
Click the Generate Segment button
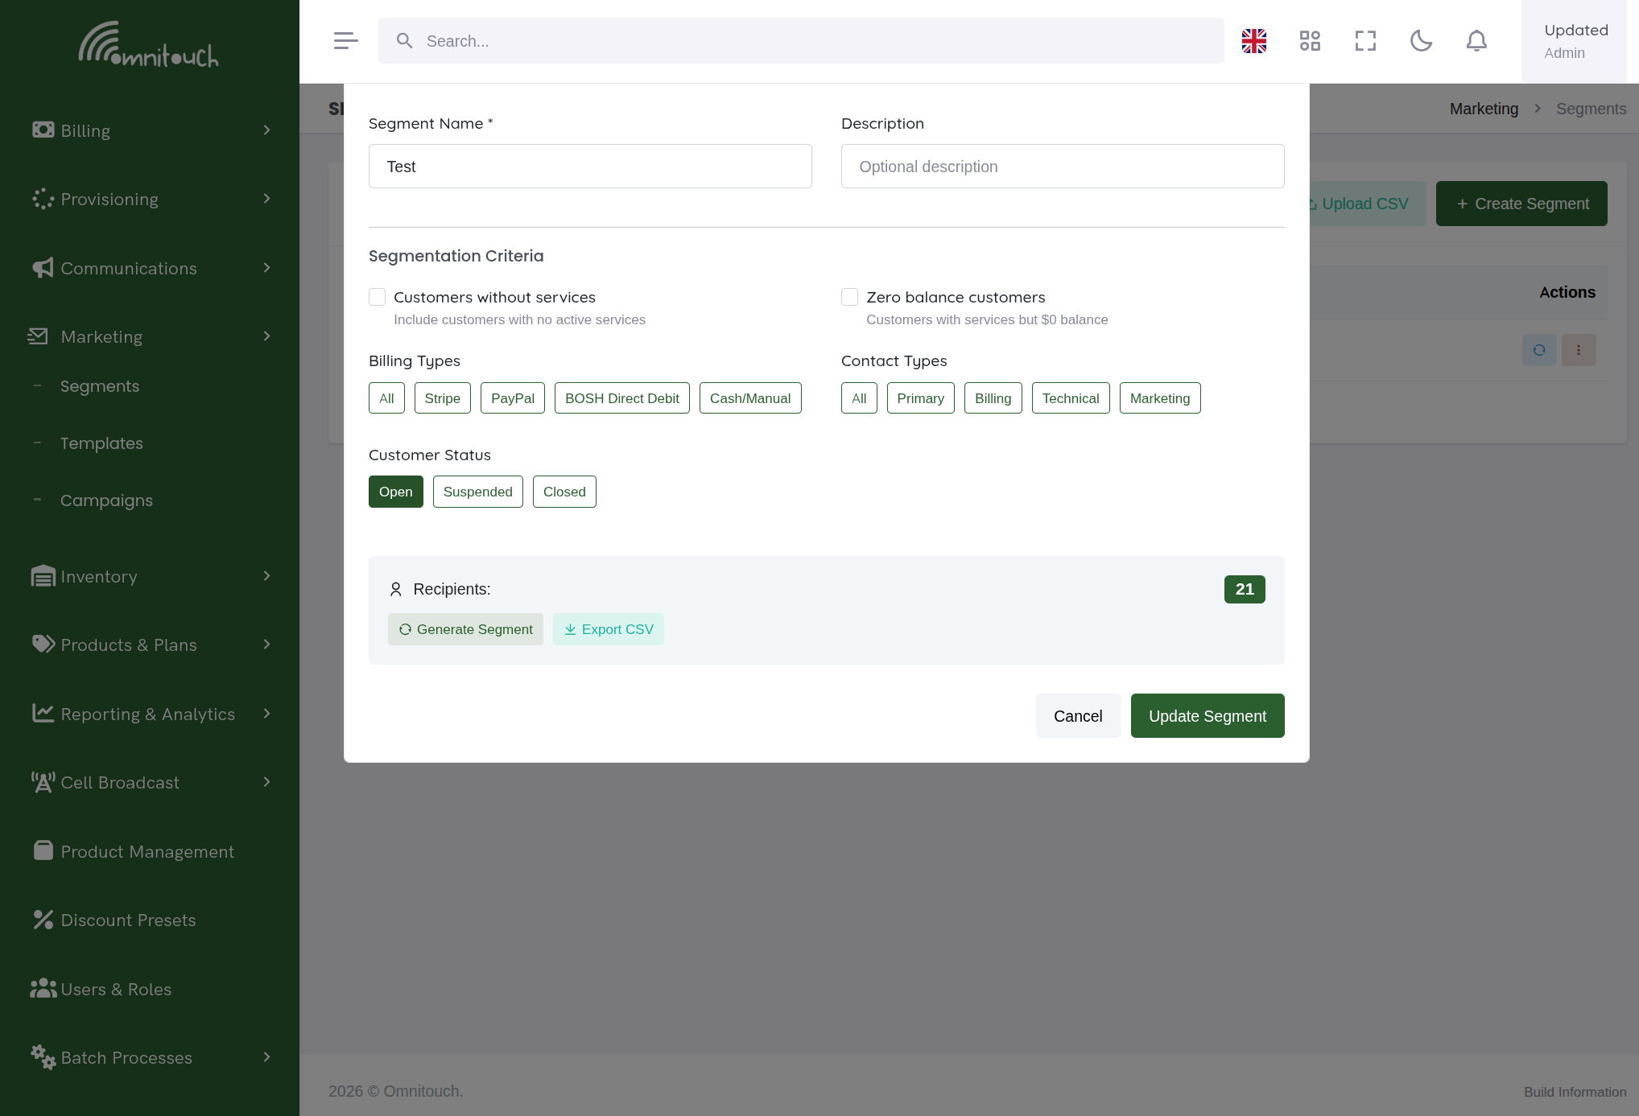[465, 629]
